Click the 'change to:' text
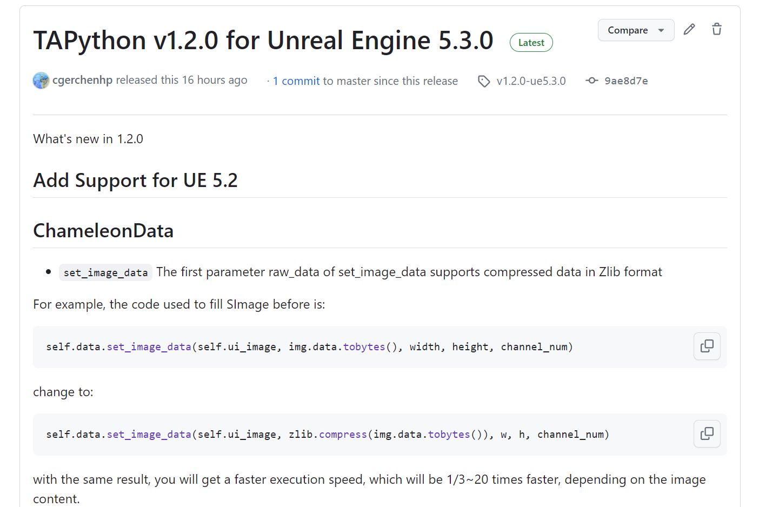 coord(63,392)
